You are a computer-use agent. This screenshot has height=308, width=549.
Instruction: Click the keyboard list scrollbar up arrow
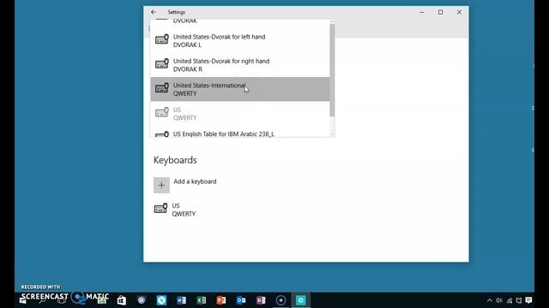[332, 21]
